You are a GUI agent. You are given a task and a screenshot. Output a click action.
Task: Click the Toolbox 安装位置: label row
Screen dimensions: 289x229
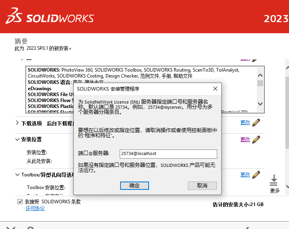click(x=46, y=187)
